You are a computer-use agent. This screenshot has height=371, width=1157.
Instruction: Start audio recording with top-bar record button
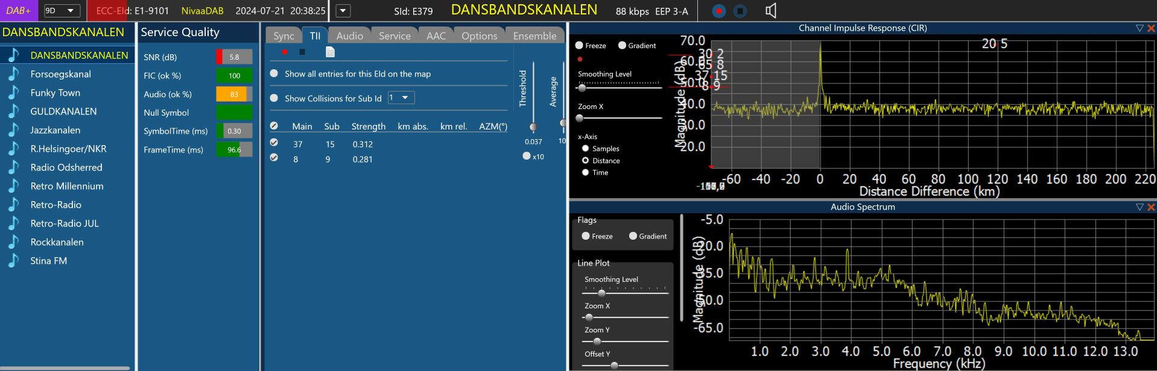pos(718,11)
